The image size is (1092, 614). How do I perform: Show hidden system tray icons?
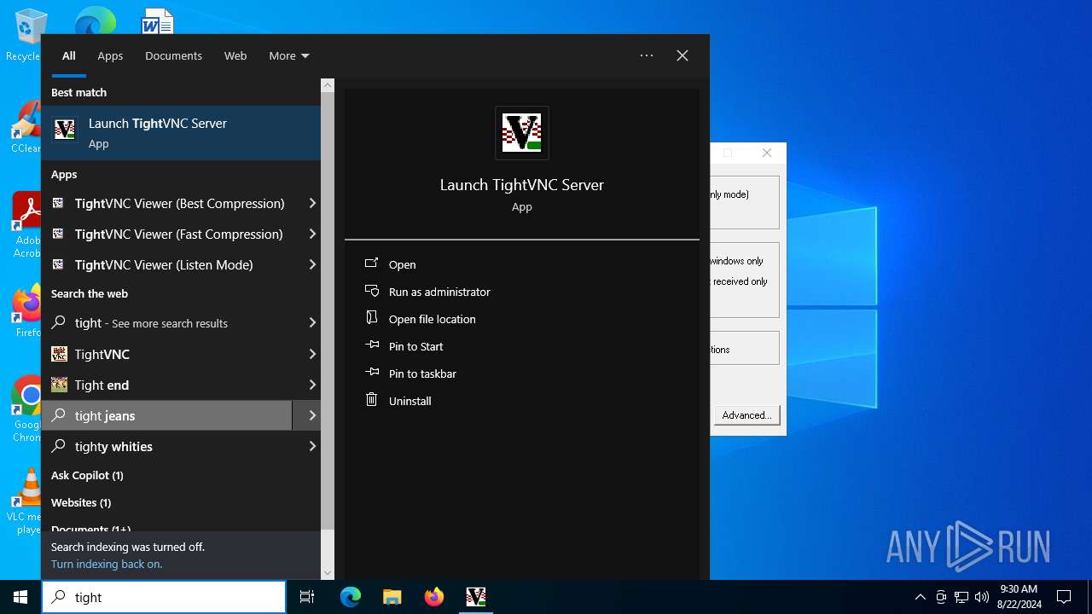point(920,597)
